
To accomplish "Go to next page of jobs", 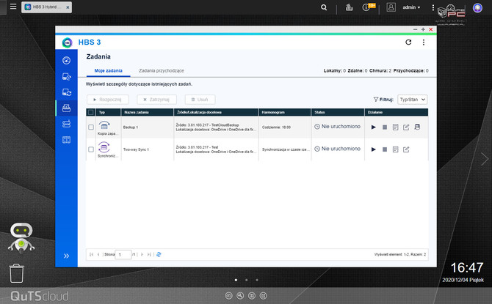I will click(142, 254).
